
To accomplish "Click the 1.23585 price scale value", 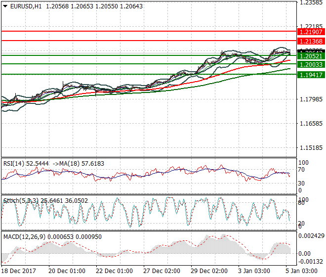I will point(311,2).
